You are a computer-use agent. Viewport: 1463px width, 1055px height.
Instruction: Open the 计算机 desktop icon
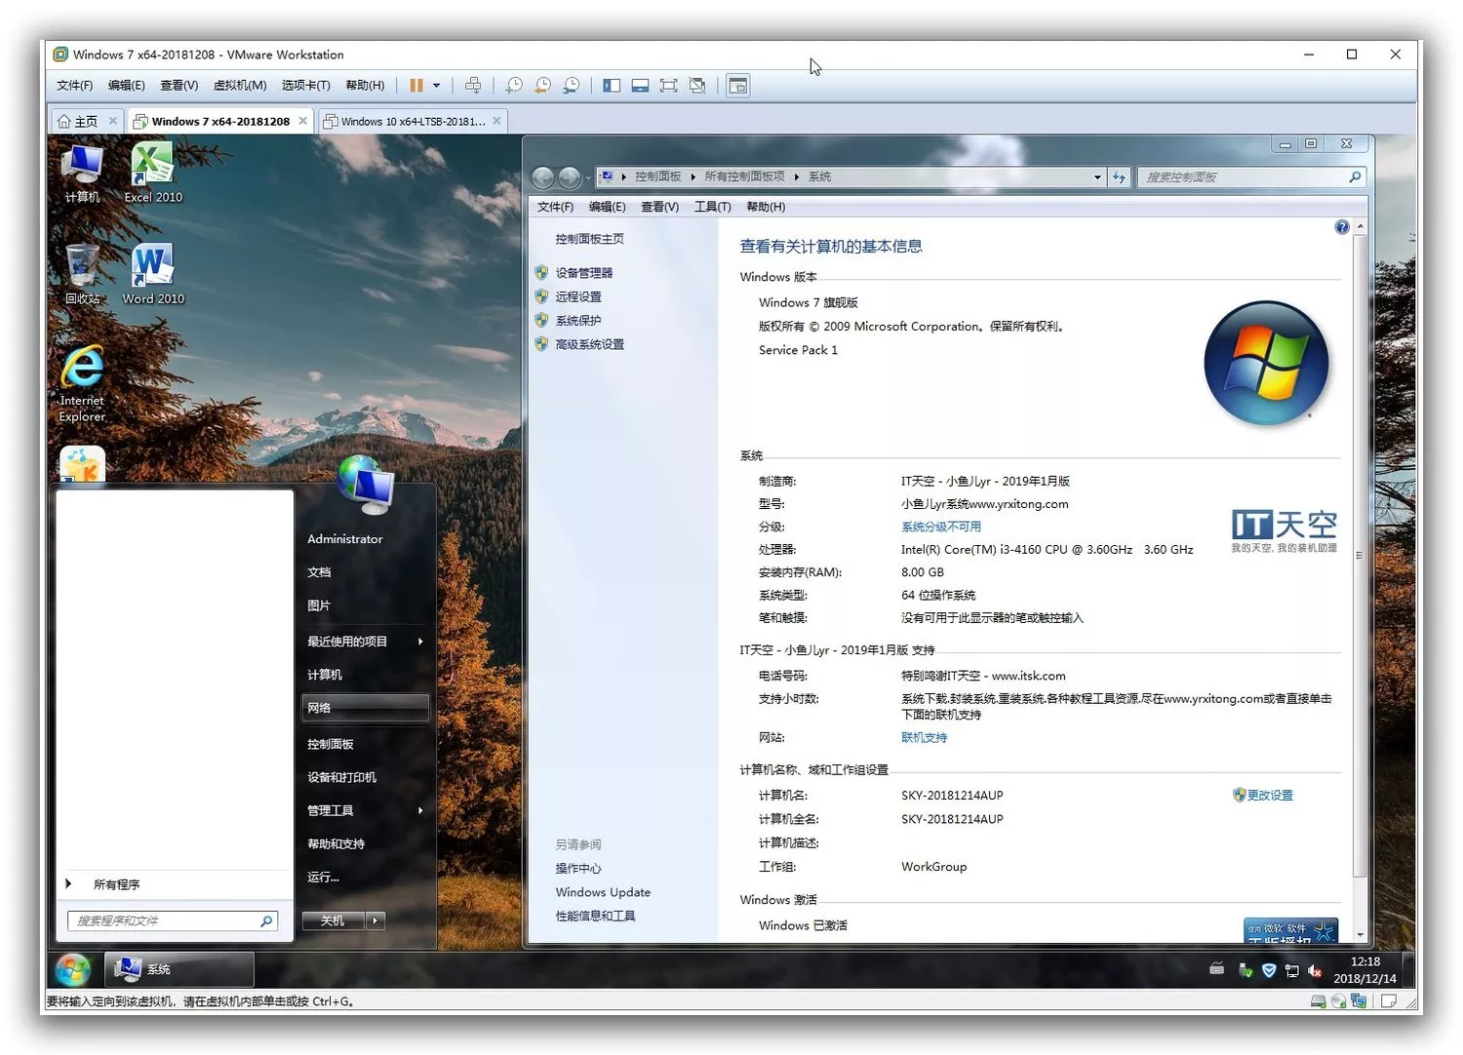(83, 173)
